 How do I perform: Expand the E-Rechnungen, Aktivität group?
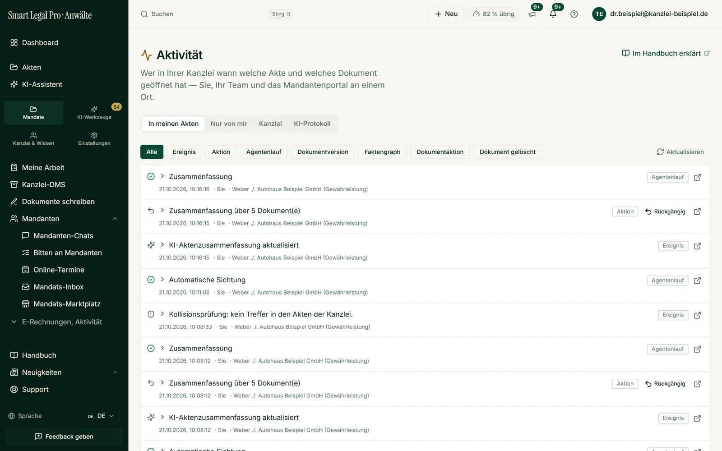64,322
